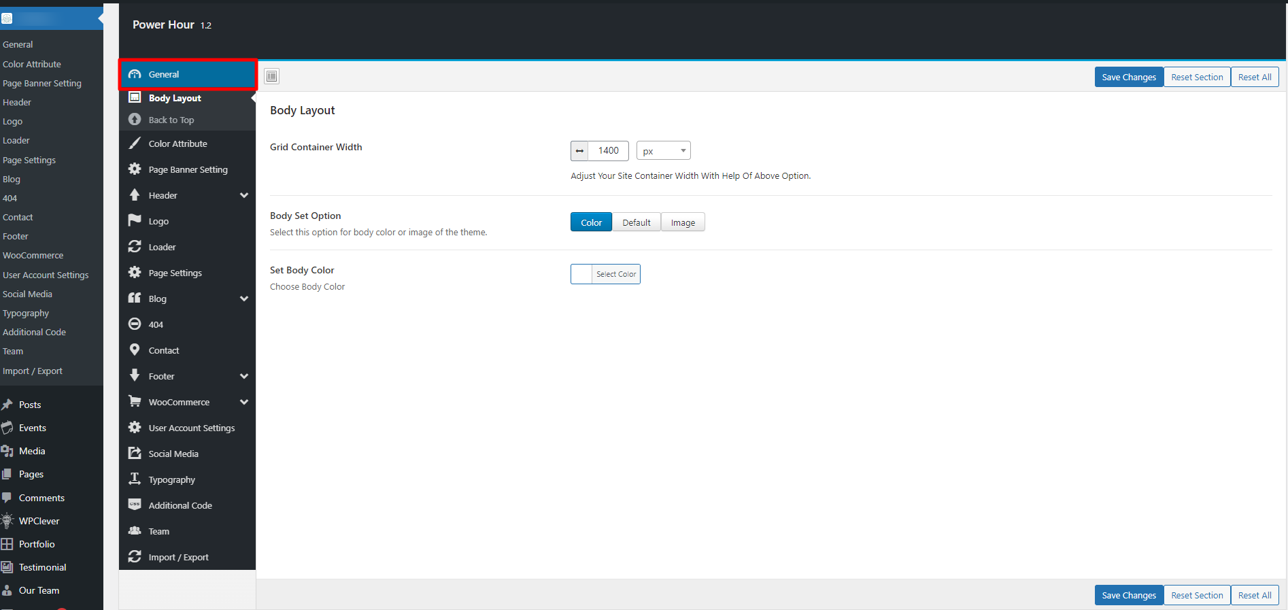Open the Back to Top subsection
The width and height of the screenshot is (1288, 610).
pyautogui.click(x=188, y=120)
